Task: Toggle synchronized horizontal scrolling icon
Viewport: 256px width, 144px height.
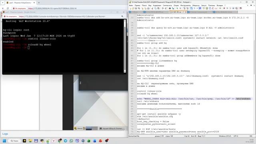Action: point(188,8)
